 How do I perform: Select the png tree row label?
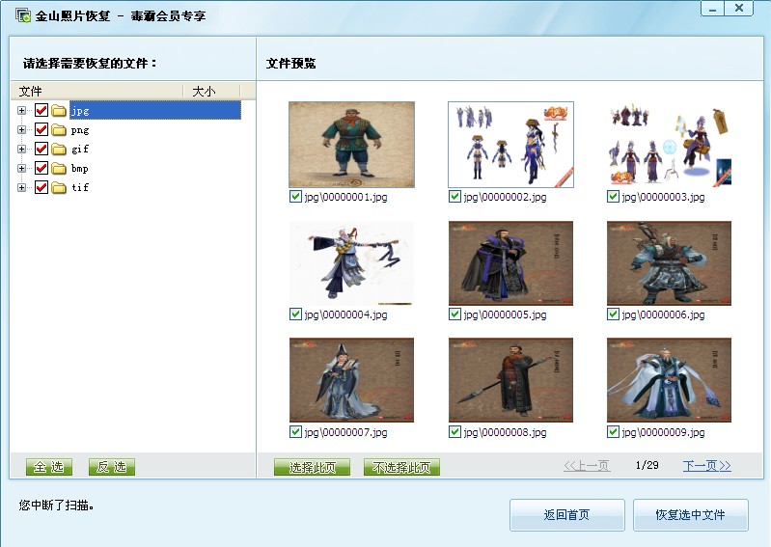click(x=80, y=130)
